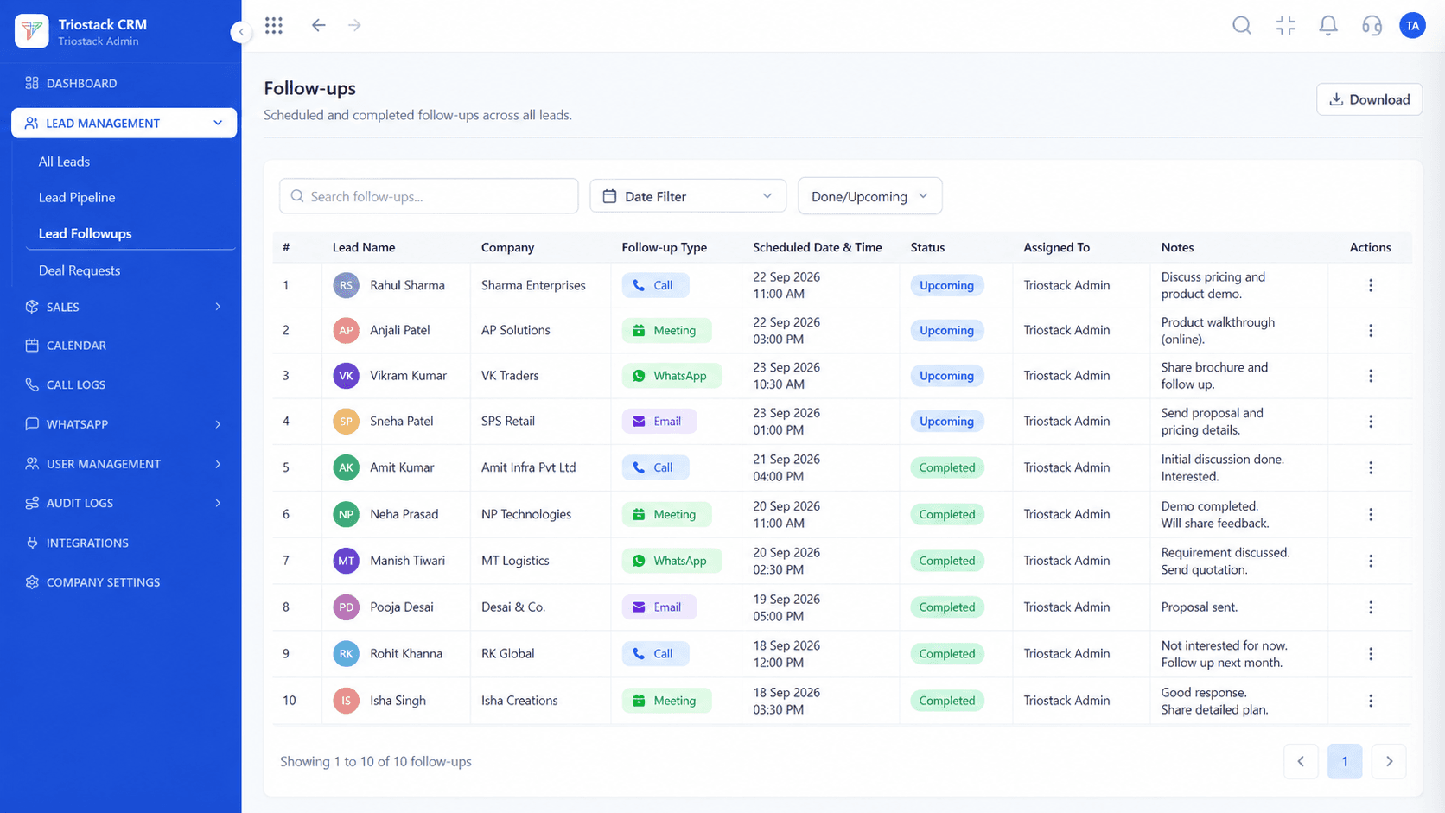Click the support headset icon
The height and width of the screenshot is (813, 1445).
tap(1372, 25)
